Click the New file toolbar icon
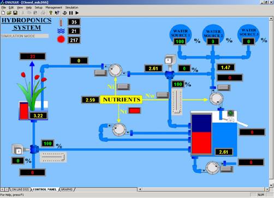This screenshot has height=198, width=274. [3, 13]
